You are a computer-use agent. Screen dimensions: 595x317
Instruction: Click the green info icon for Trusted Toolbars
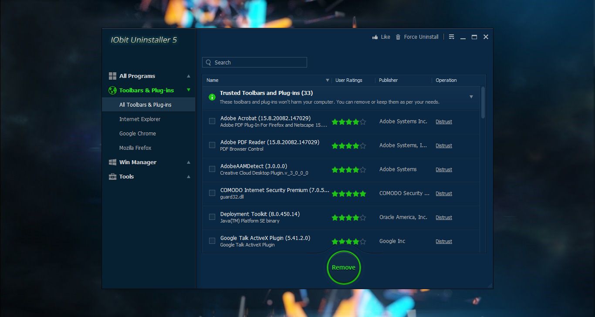point(212,97)
